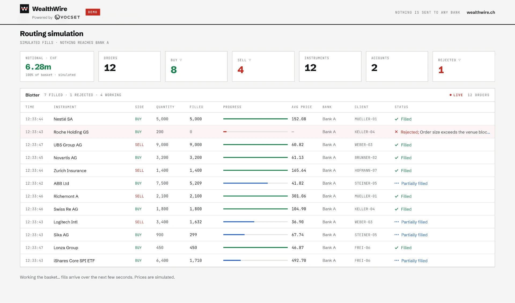Screen dimensions: 515x303
Task: Open the wealthwire.ch link
Action: tap(481, 12)
